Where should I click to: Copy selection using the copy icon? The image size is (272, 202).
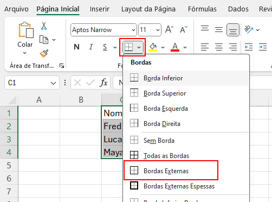pyautogui.click(x=44, y=40)
